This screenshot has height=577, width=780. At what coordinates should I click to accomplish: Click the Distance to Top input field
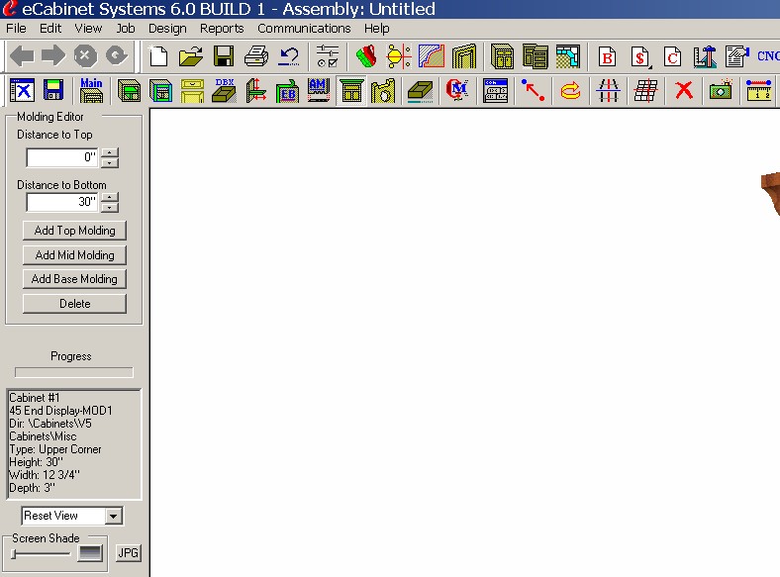click(x=62, y=157)
